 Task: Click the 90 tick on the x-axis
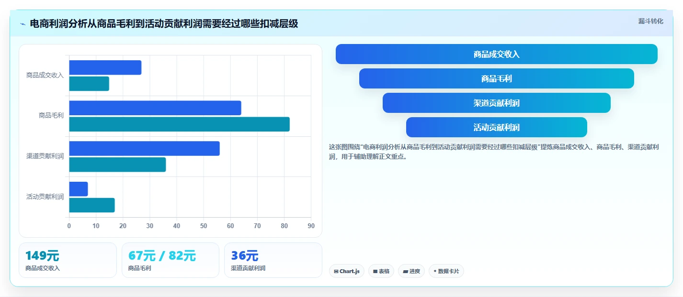coord(311,226)
